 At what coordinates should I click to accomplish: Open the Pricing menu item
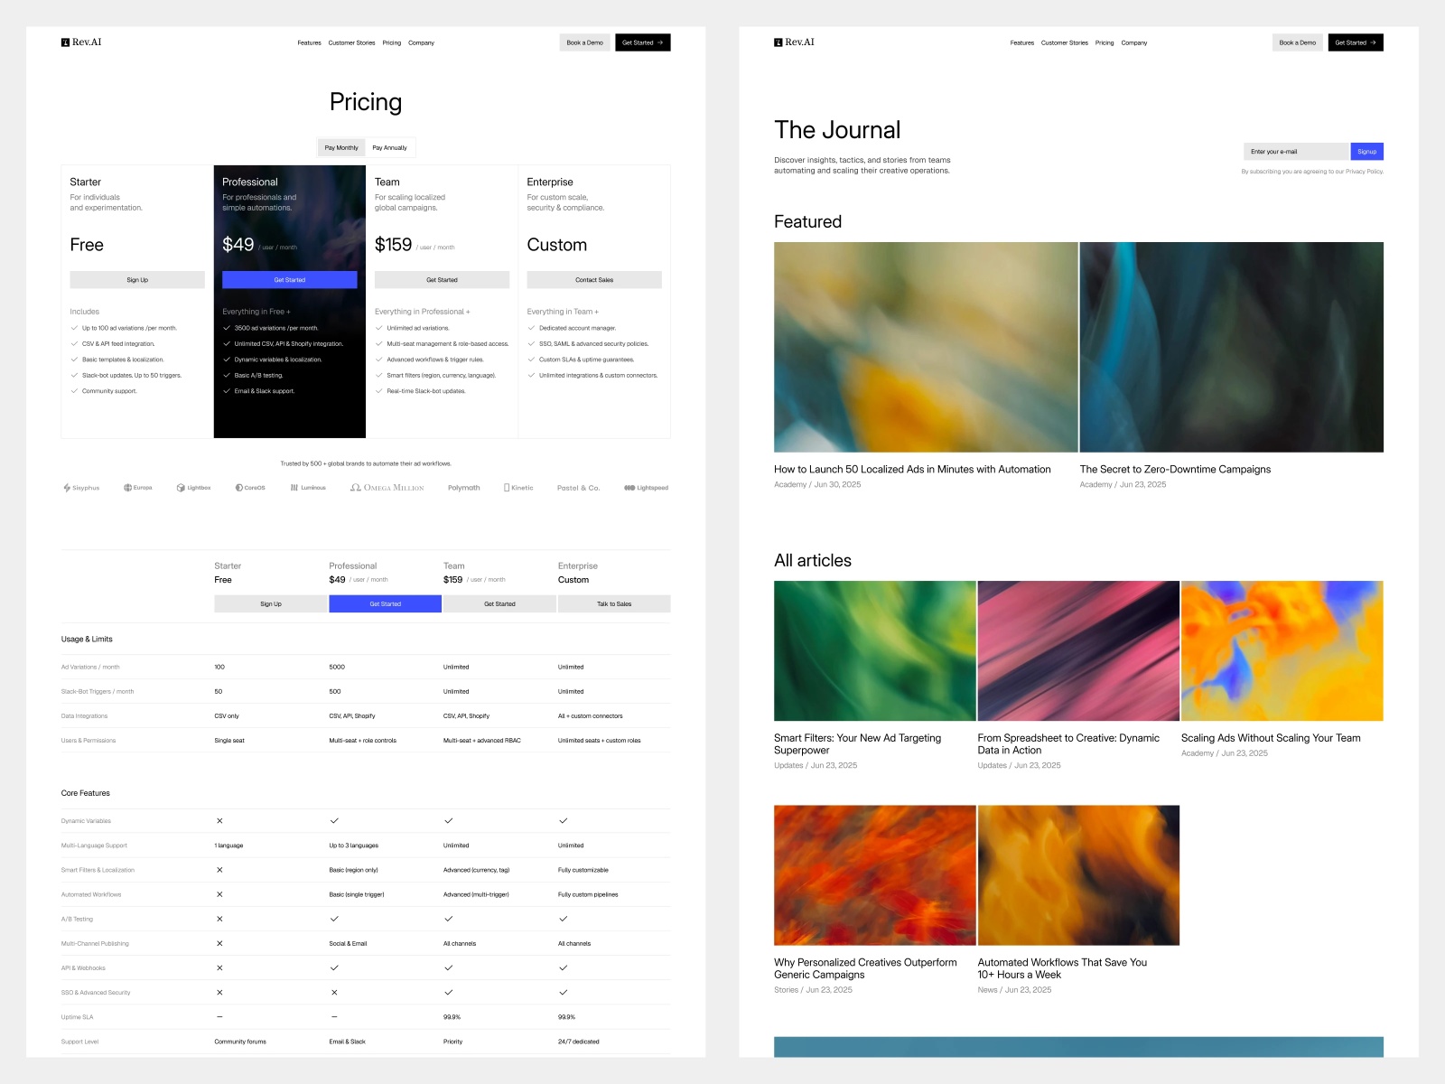point(391,42)
